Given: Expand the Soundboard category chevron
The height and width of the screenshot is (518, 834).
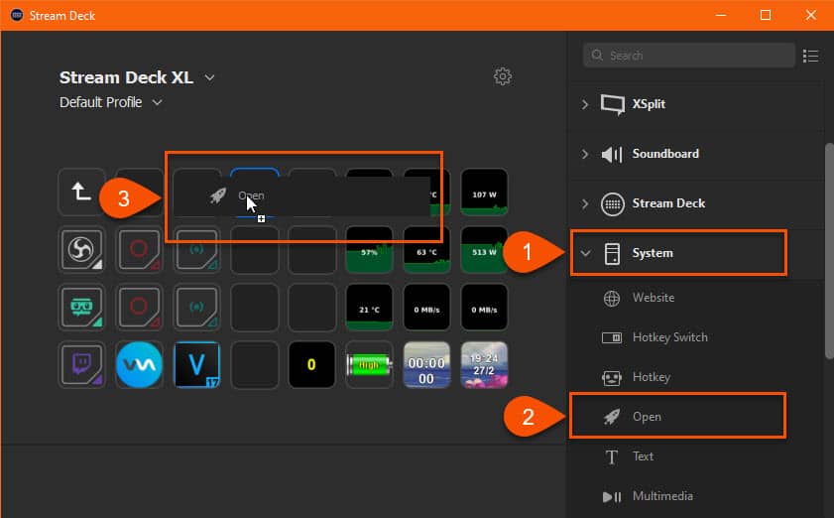Looking at the screenshot, I should (x=585, y=154).
